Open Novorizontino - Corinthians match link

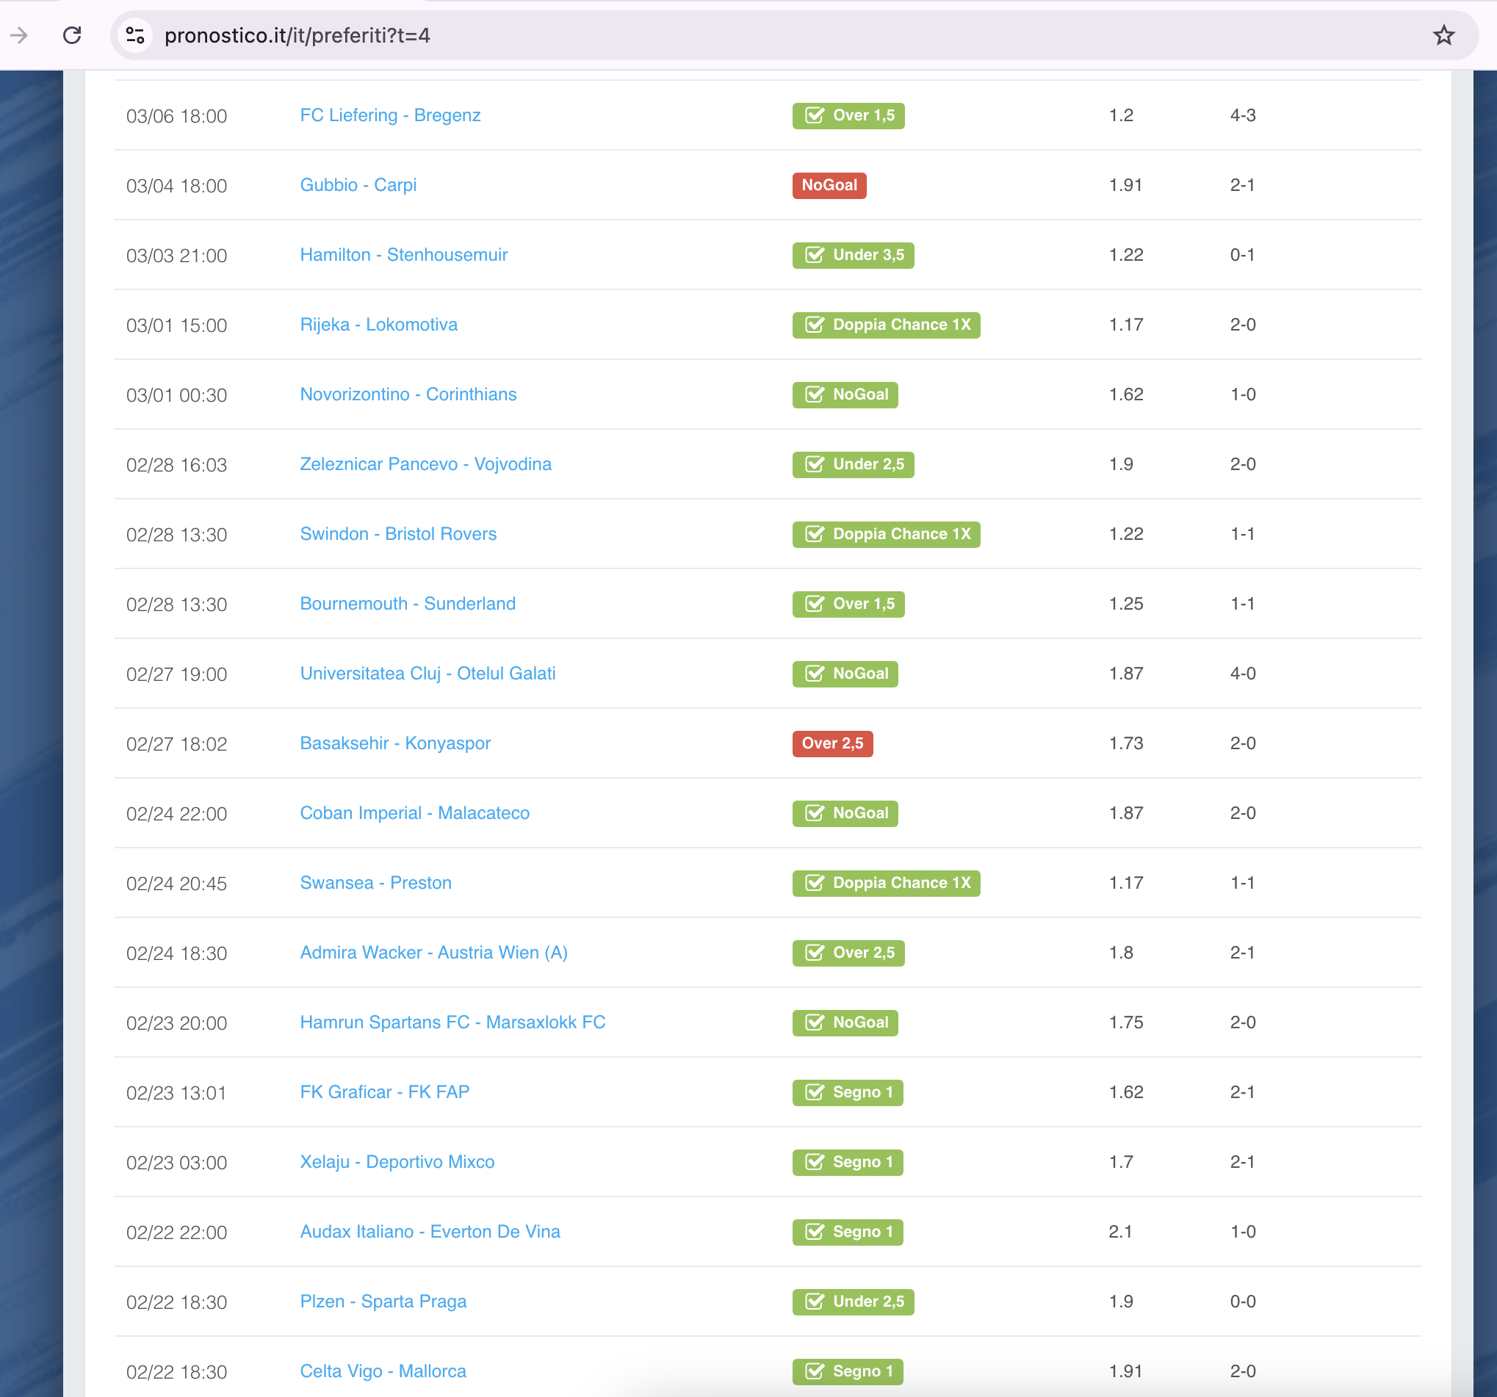point(408,394)
